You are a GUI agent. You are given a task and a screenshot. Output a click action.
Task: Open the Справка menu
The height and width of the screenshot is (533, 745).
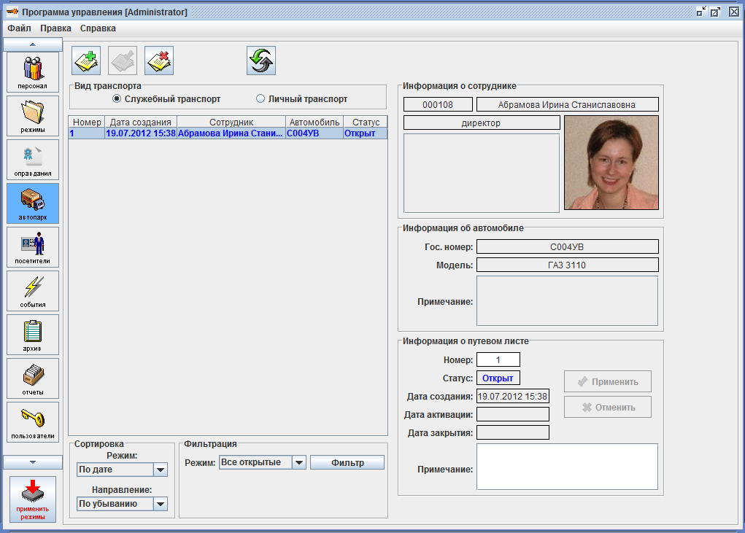tap(98, 28)
